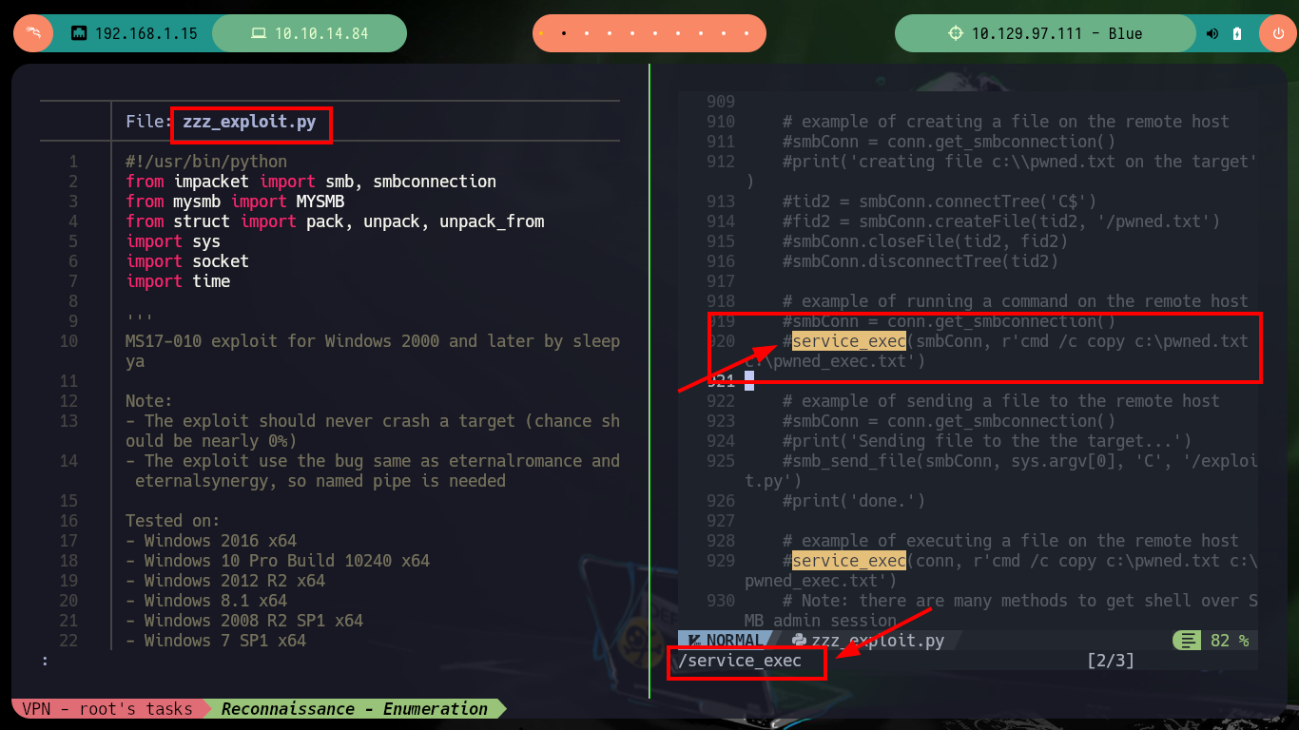Click the "Note:" line in left pane

(x=149, y=401)
